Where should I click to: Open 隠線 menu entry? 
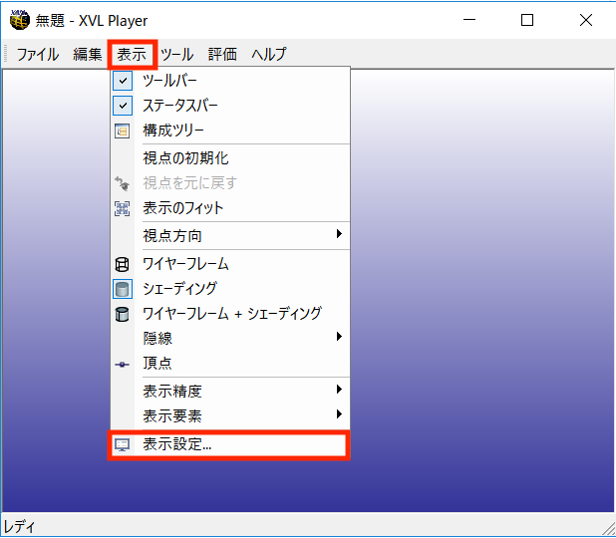[x=230, y=338]
